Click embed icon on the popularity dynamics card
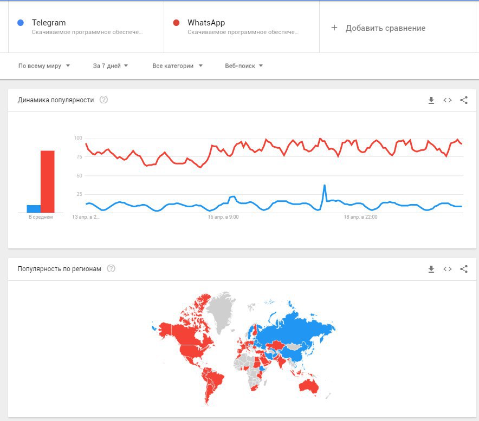Image resolution: width=479 pixels, height=421 pixels. (448, 100)
